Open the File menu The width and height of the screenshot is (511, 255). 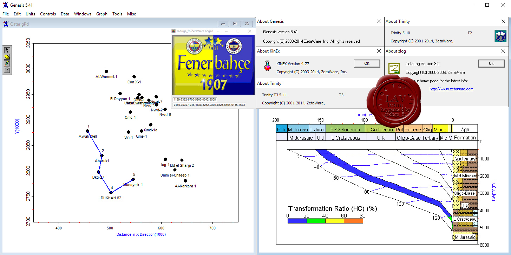6,14
